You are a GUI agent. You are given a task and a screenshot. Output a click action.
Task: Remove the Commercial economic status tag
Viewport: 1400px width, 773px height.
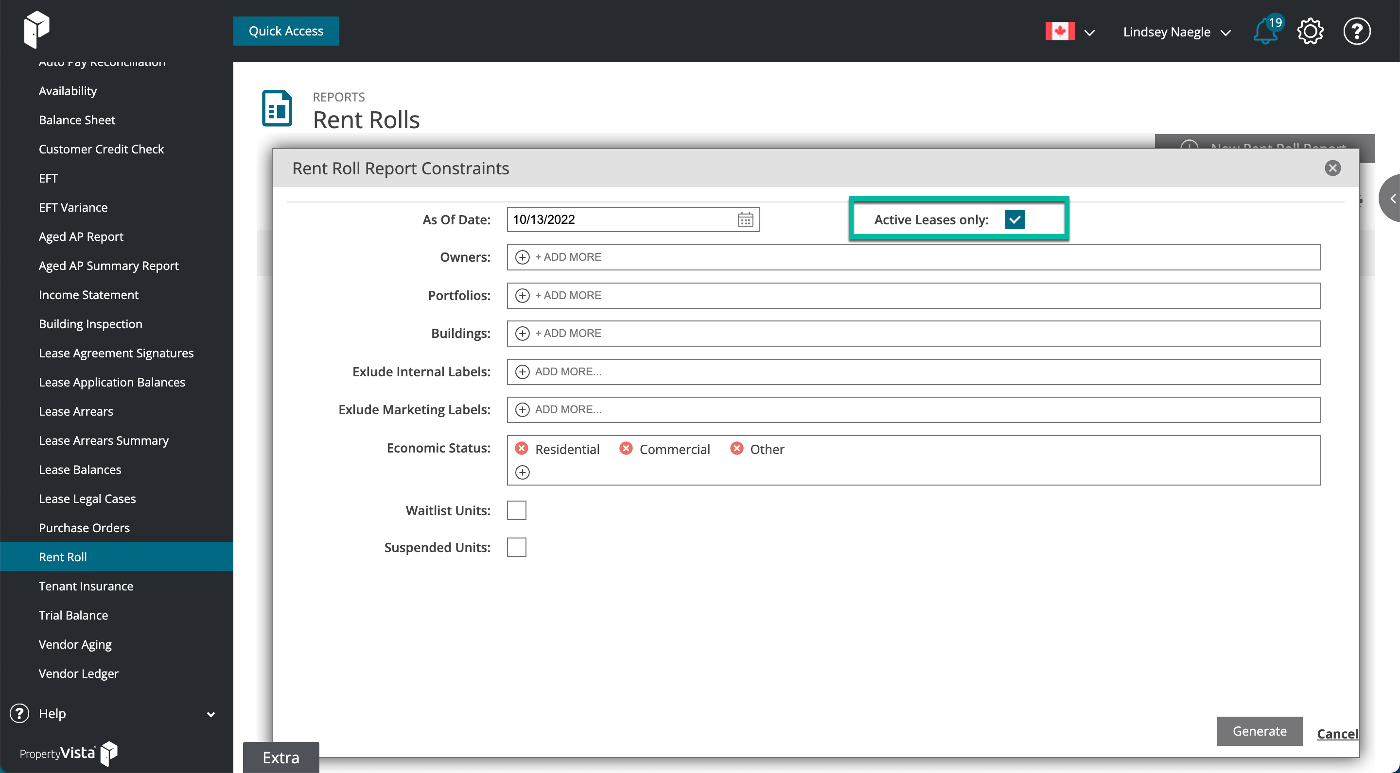[x=626, y=448]
